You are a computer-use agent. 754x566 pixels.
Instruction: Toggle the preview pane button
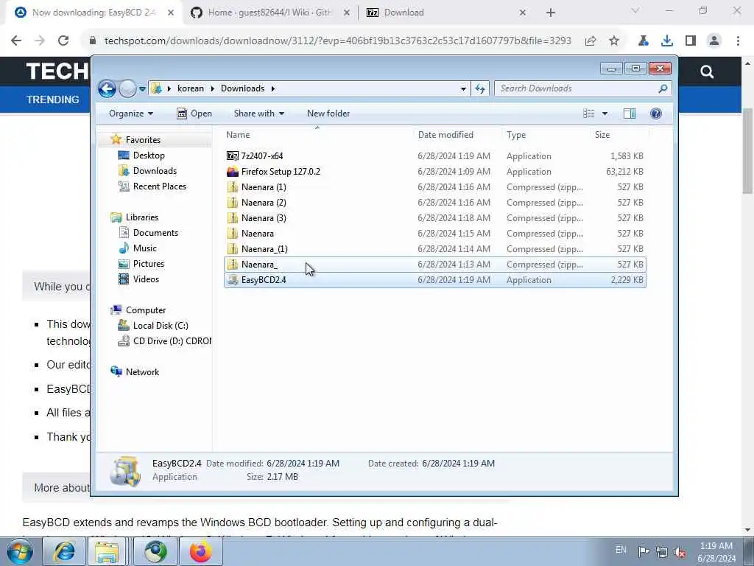tap(630, 113)
